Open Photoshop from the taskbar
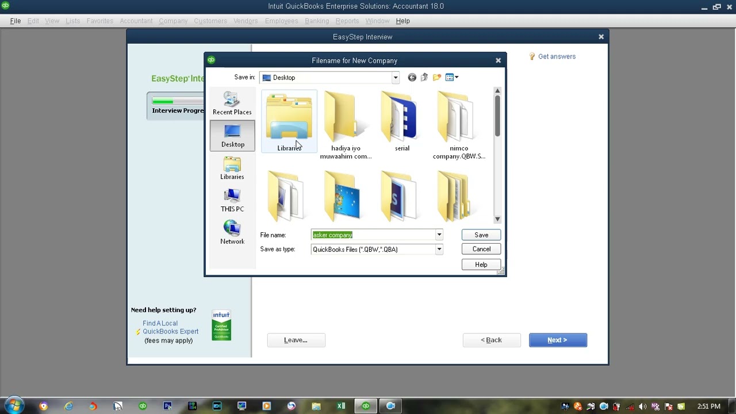Screen dimensions: 736x414 [x=167, y=406]
